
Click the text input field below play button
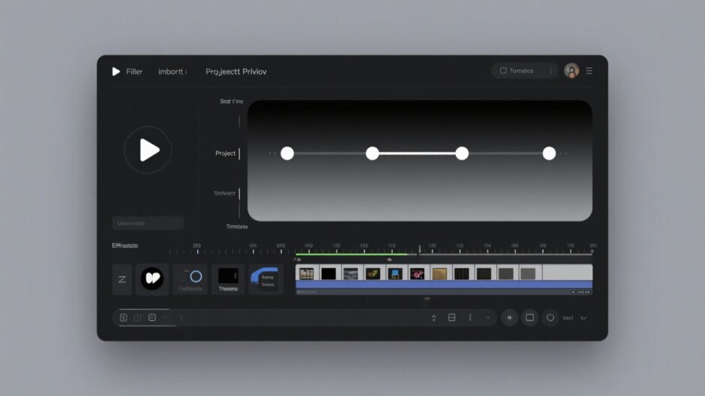148,223
